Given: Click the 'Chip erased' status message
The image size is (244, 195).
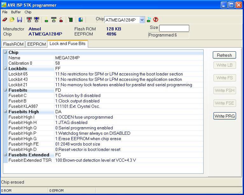Looking at the screenshot, I should [13, 182].
